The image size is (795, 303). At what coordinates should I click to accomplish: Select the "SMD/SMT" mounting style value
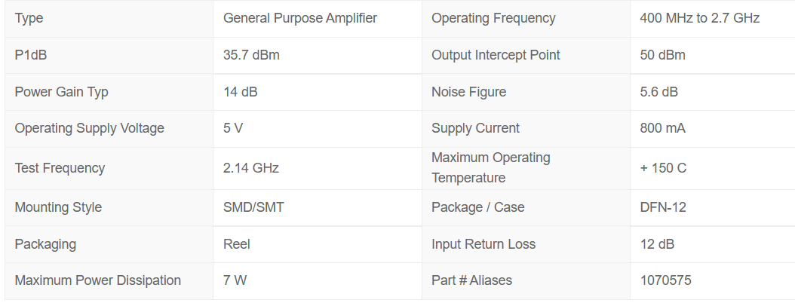[253, 207]
